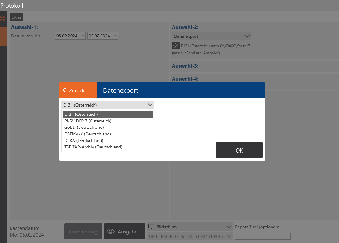Select TSE TAR-Archiv (Deutschland) export option

(93, 147)
